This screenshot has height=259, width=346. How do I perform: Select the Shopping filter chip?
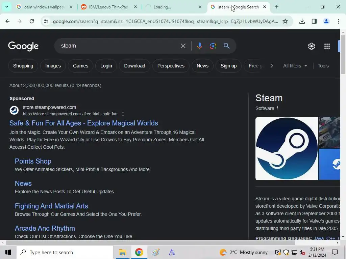tap(23, 66)
